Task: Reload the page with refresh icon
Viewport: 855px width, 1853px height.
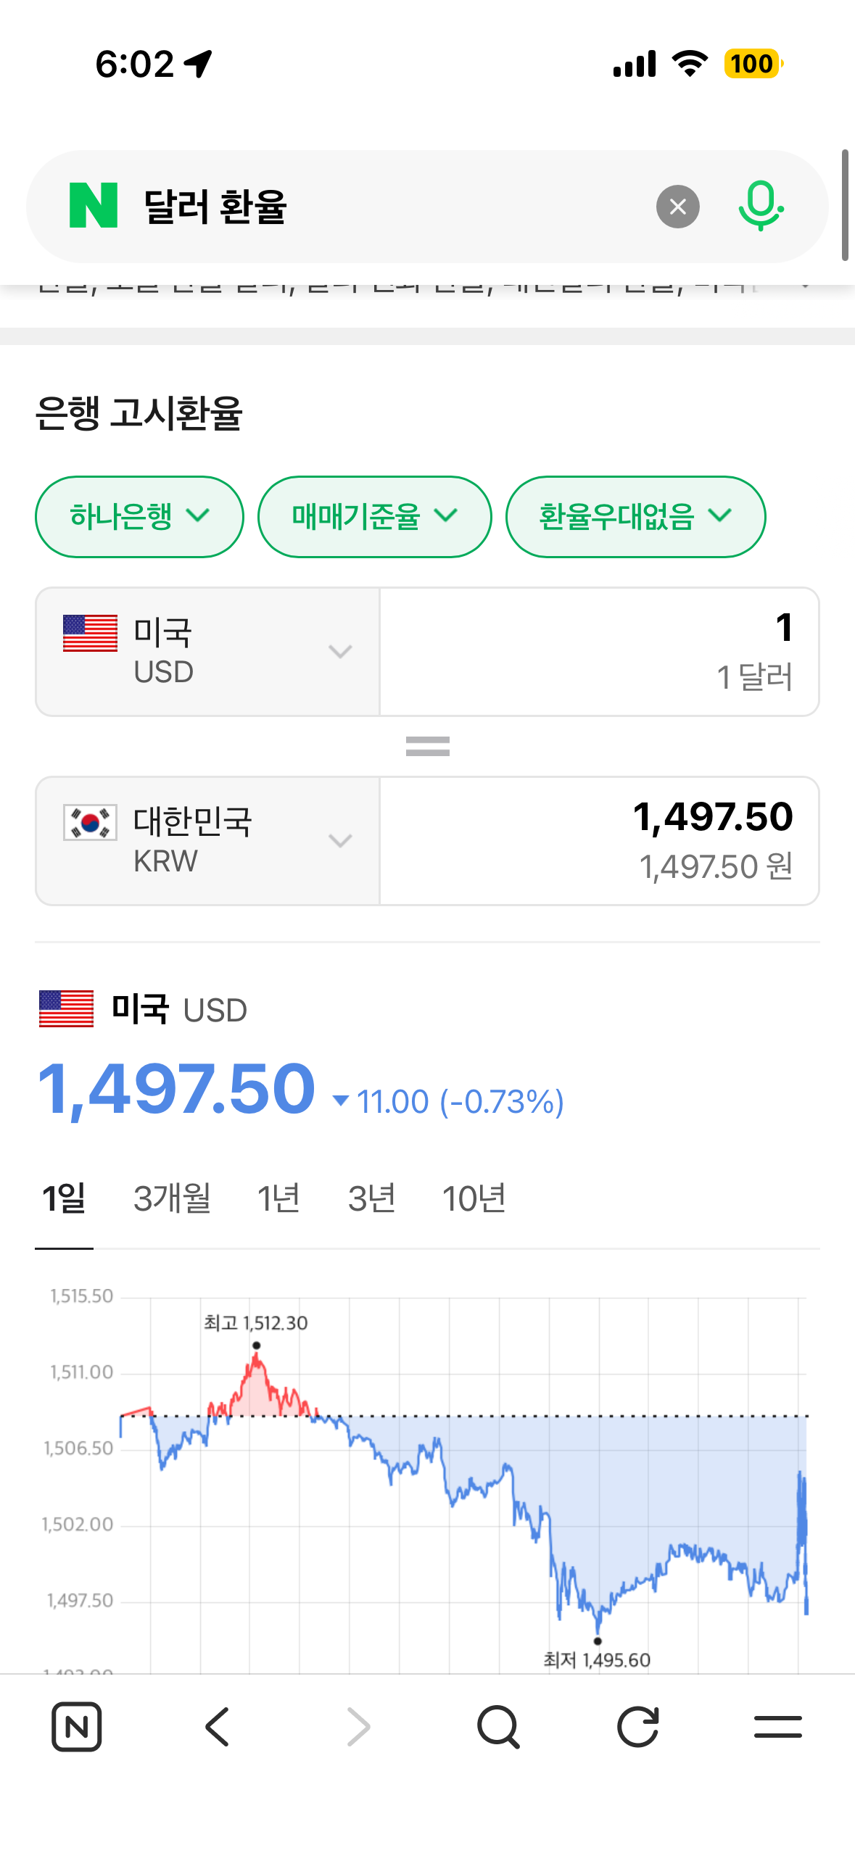Action: 638,1727
